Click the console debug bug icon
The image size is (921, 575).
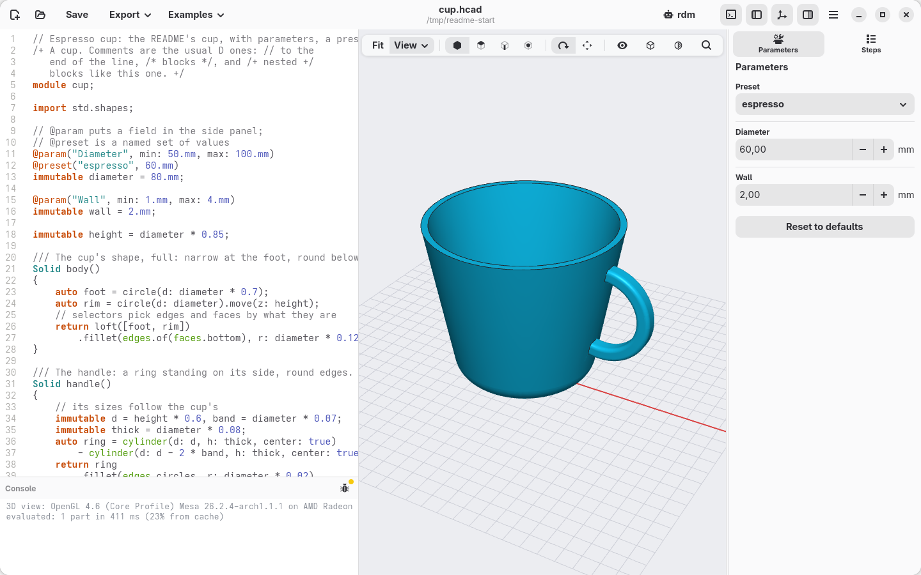pyautogui.click(x=345, y=488)
